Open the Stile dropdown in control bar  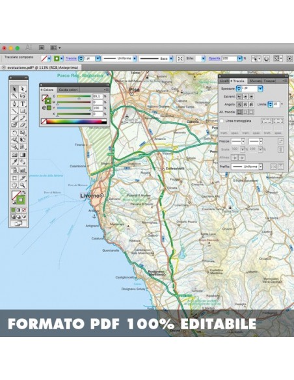(x=203, y=59)
